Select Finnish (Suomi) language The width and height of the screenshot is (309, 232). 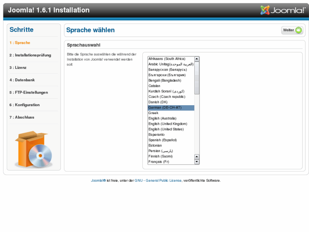(171, 156)
